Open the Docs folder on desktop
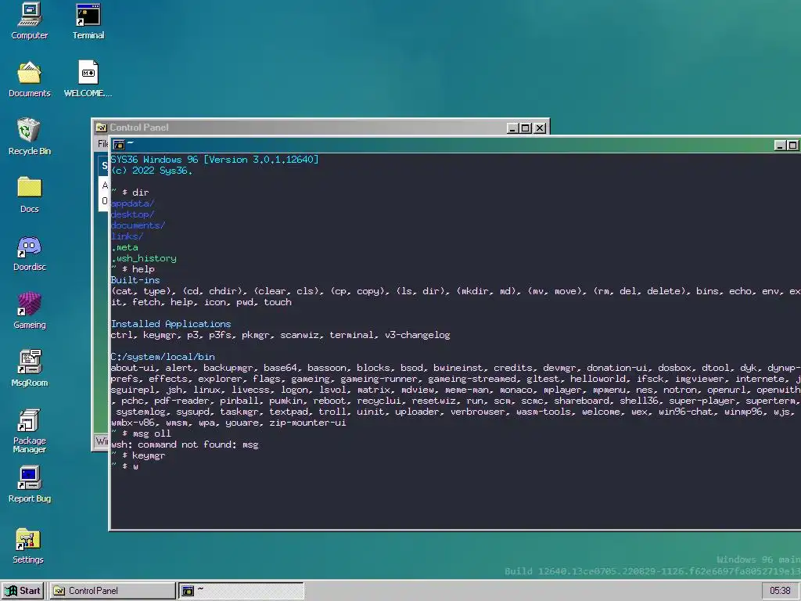This screenshot has height=601, width=801. [29, 194]
